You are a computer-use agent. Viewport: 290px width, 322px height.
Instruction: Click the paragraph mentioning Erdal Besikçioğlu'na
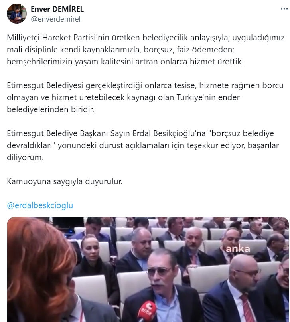(143, 145)
